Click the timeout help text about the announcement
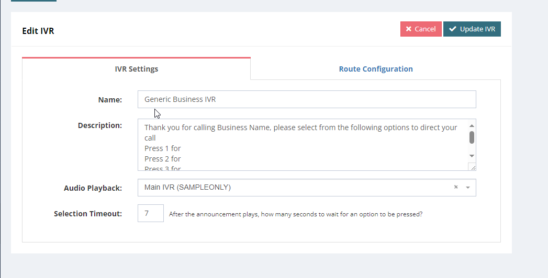The height and width of the screenshot is (278, 548). (x=295, y=214)
